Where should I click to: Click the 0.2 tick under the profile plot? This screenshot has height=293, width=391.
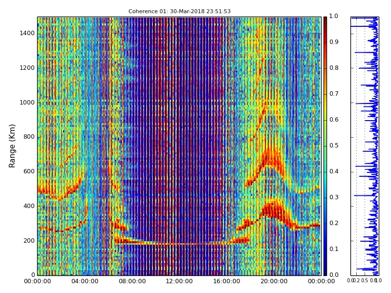coord(357,280)
